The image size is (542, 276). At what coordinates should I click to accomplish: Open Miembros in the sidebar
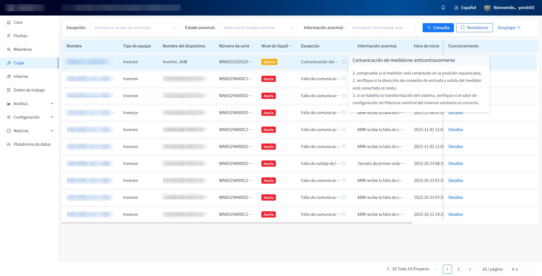[23, 49]
